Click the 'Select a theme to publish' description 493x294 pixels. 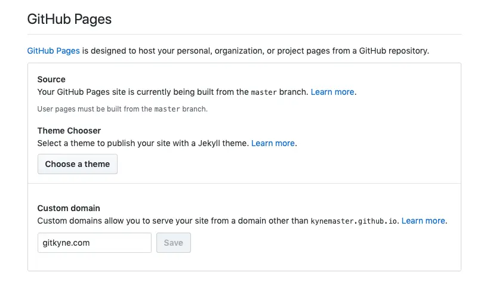tap(143, 143)
